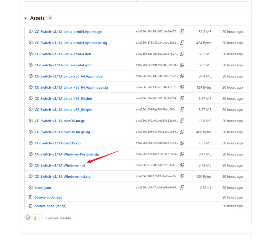Copy SHA256 hash for Windows-Portable.zip

point(182,154)
